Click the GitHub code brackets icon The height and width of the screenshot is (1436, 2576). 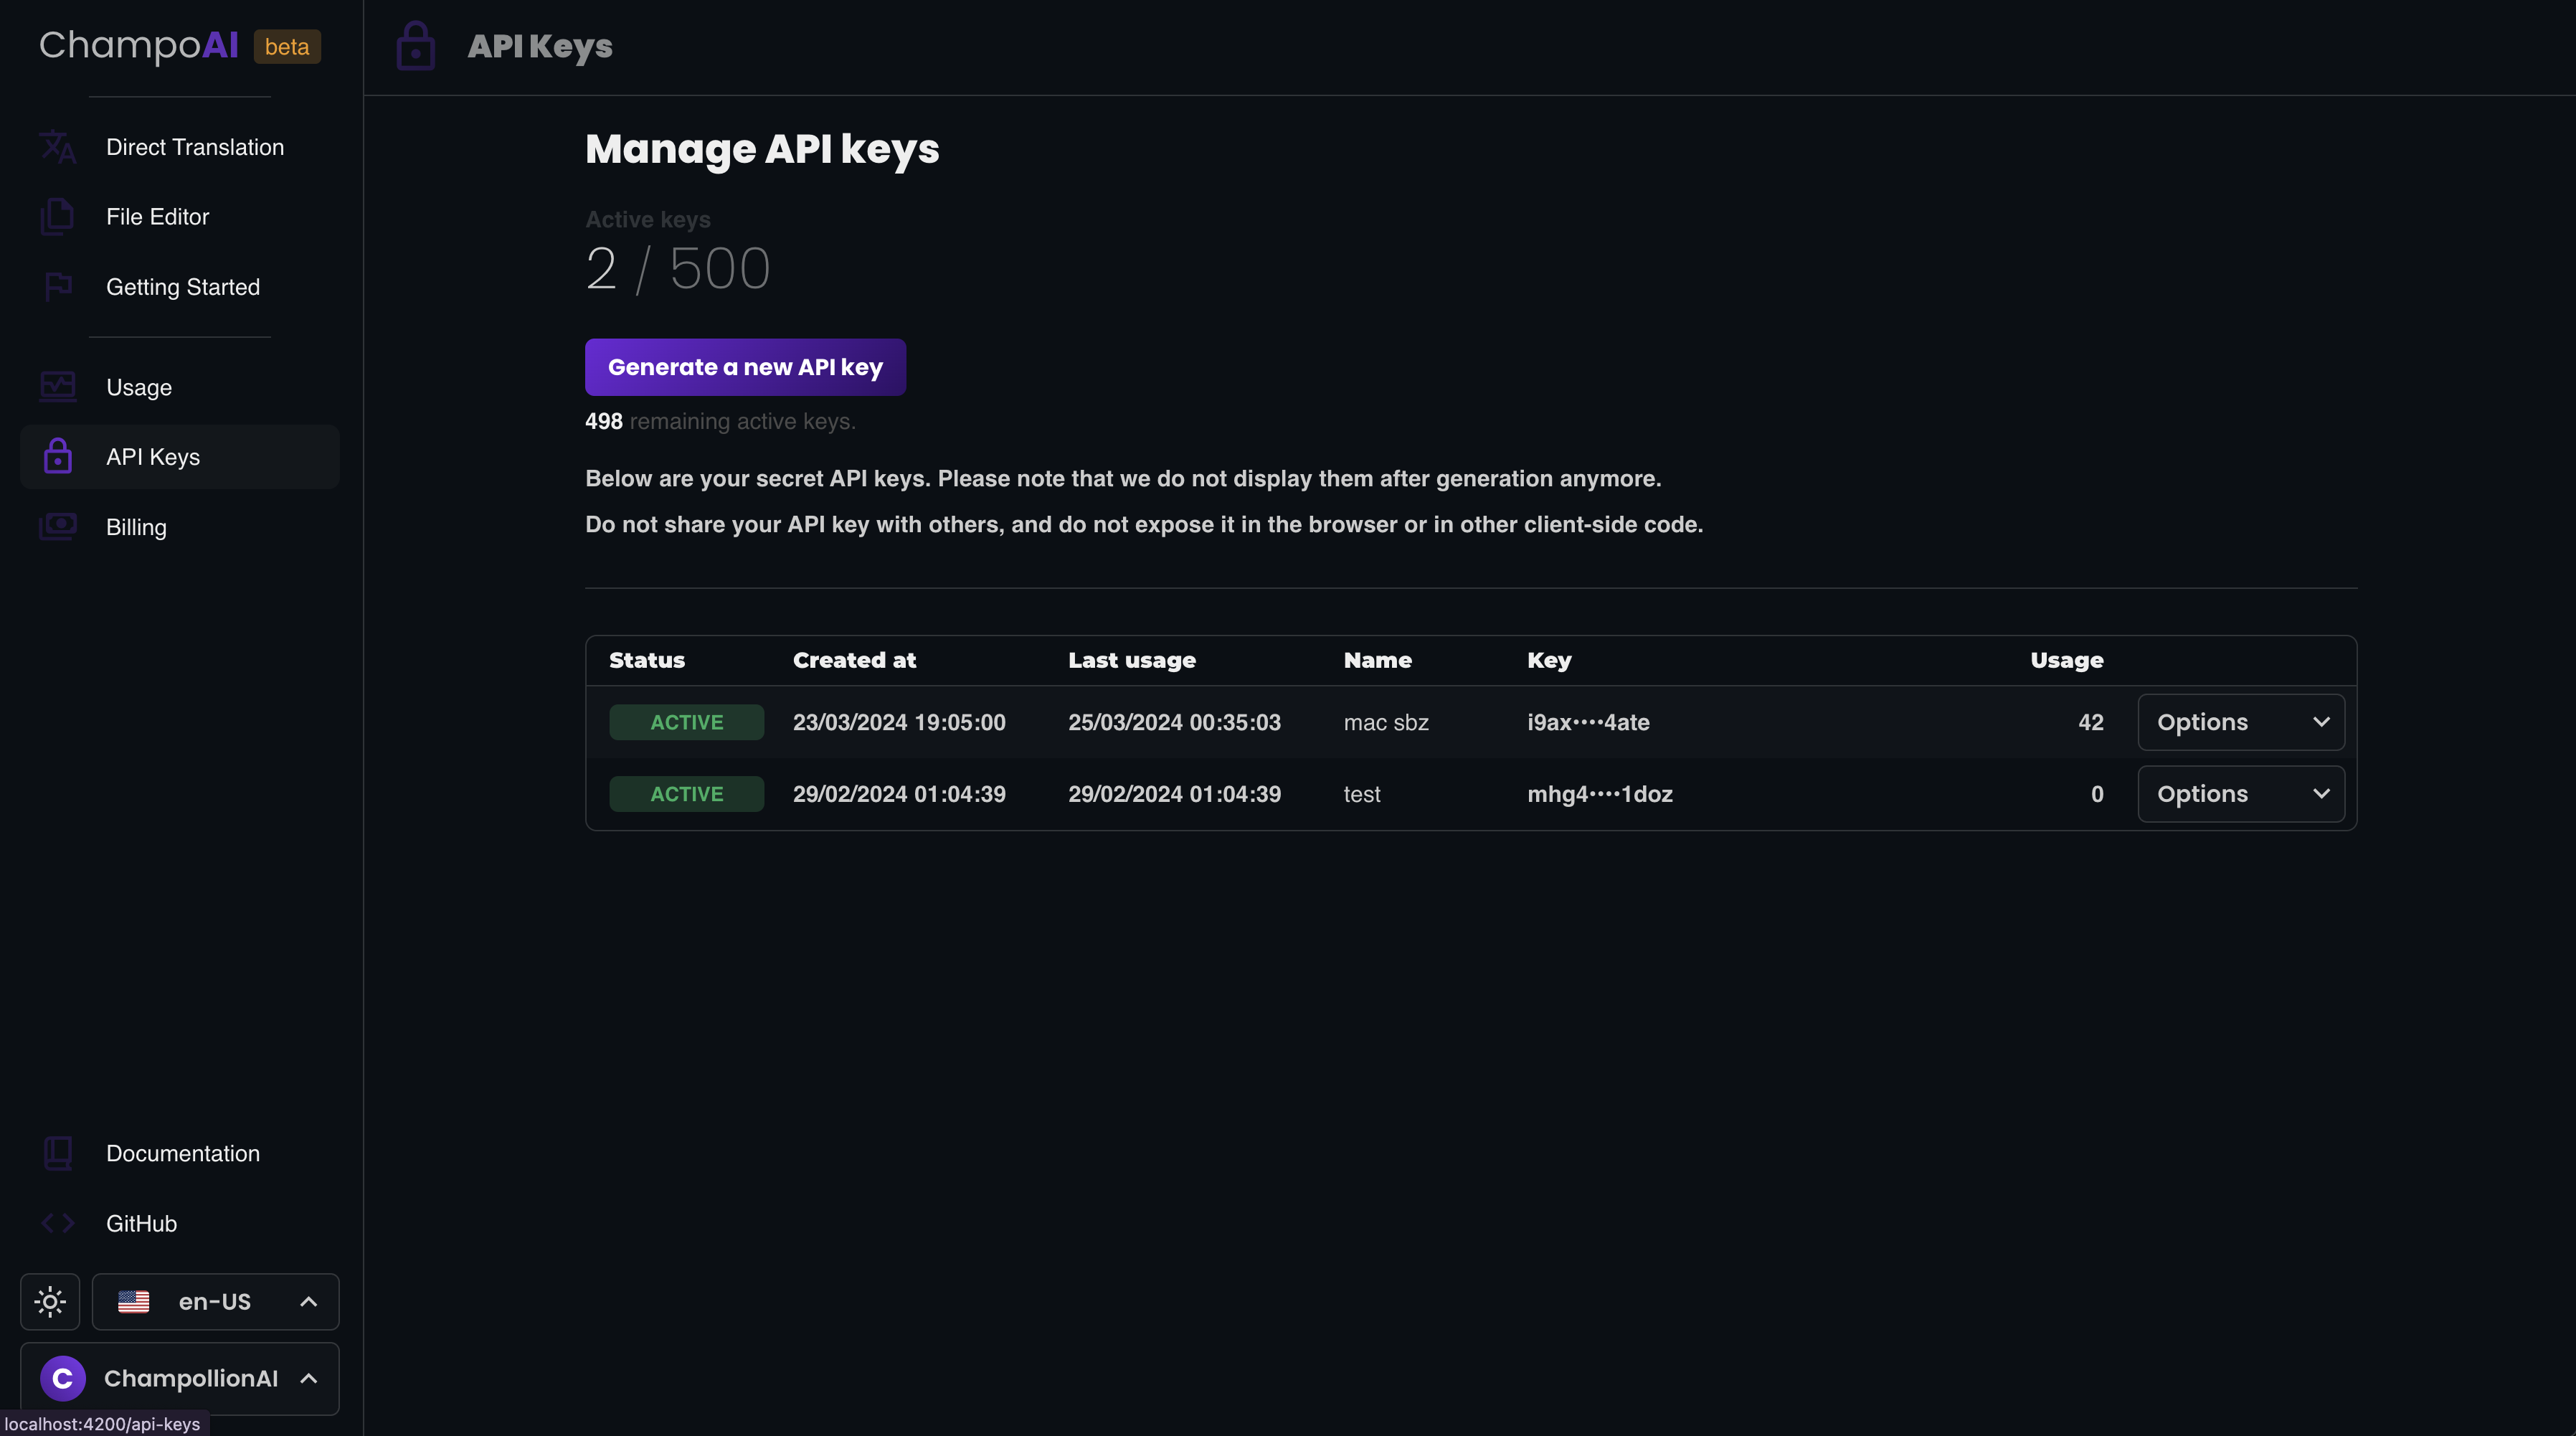coord(58,1223)
